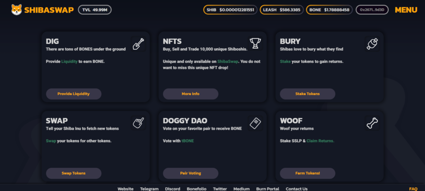Click the NFTS trophy icon

point(256,43)
